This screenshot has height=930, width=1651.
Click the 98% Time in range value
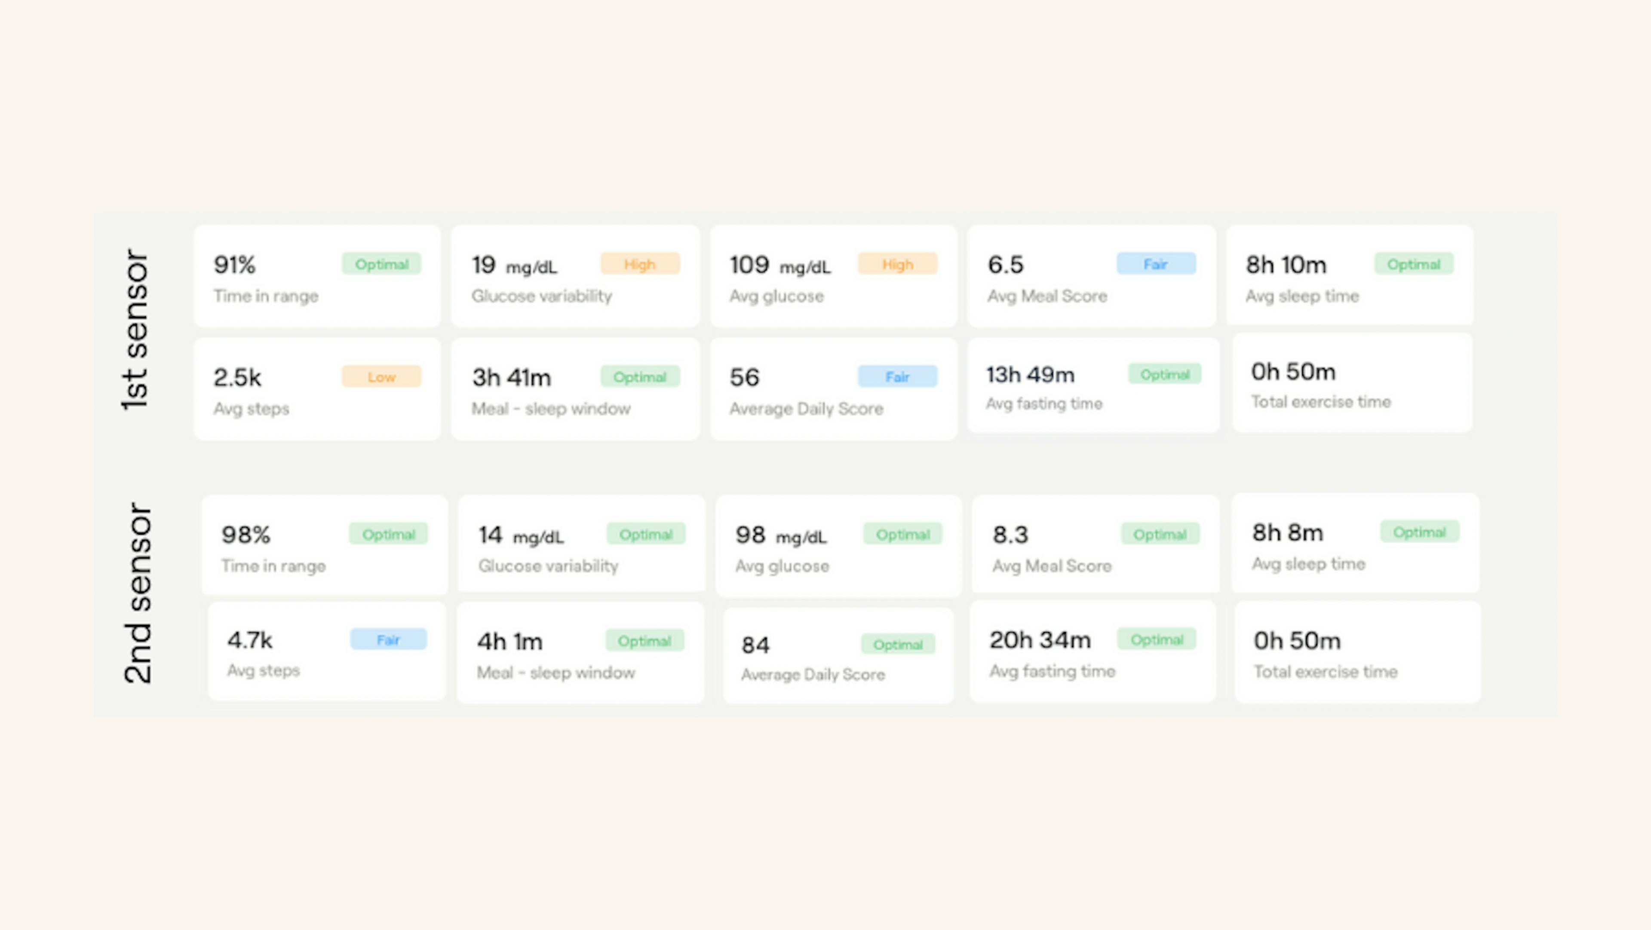click(x=246, y=534)
